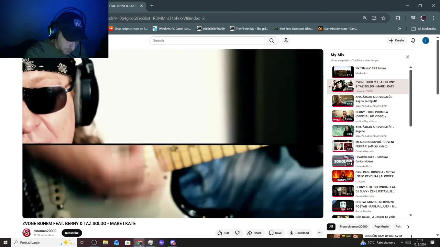Open action center notifications icon
This screenshot has height=247, width=440.
[432, 243]
